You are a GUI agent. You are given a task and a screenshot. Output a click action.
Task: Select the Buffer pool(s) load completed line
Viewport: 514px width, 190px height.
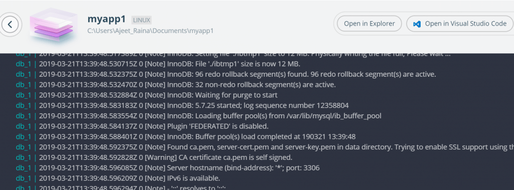[186, 136]
